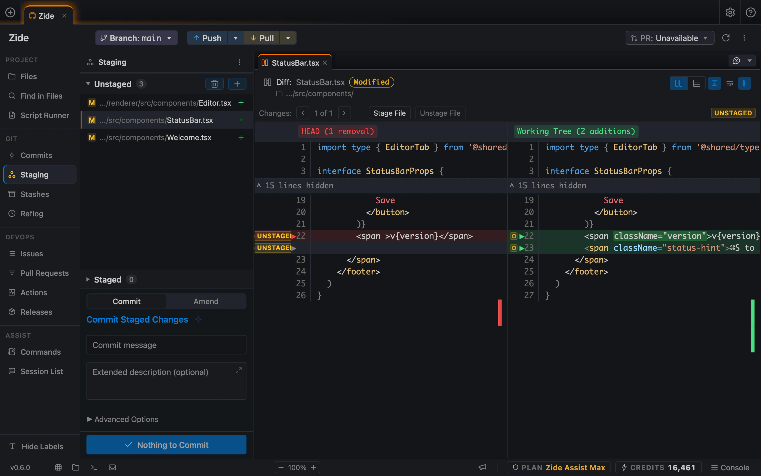Zoom in with plus icon

(313, 467)
